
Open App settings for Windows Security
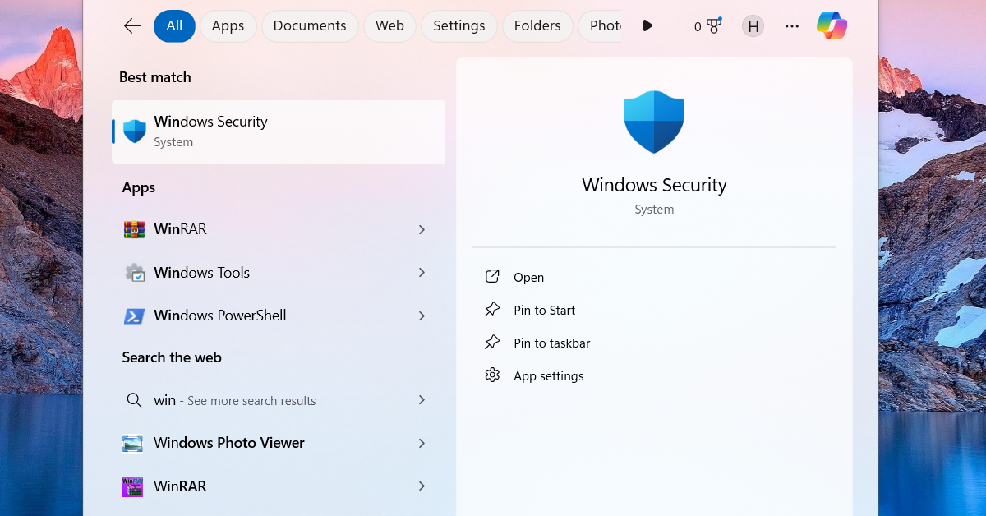(x=548, y=375)
